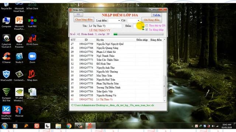236x132 pixels.
Task: Open Dumpper 50.5 Viet desktop icon
Action: (x=6, y=95)
